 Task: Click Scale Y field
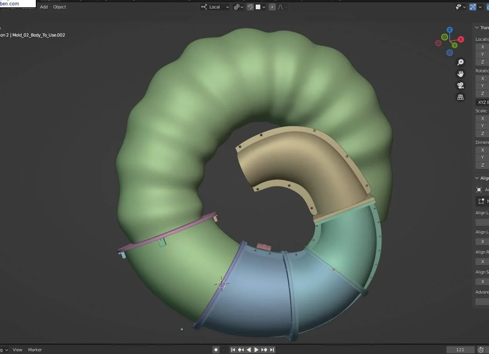click(x=482, y=126)
